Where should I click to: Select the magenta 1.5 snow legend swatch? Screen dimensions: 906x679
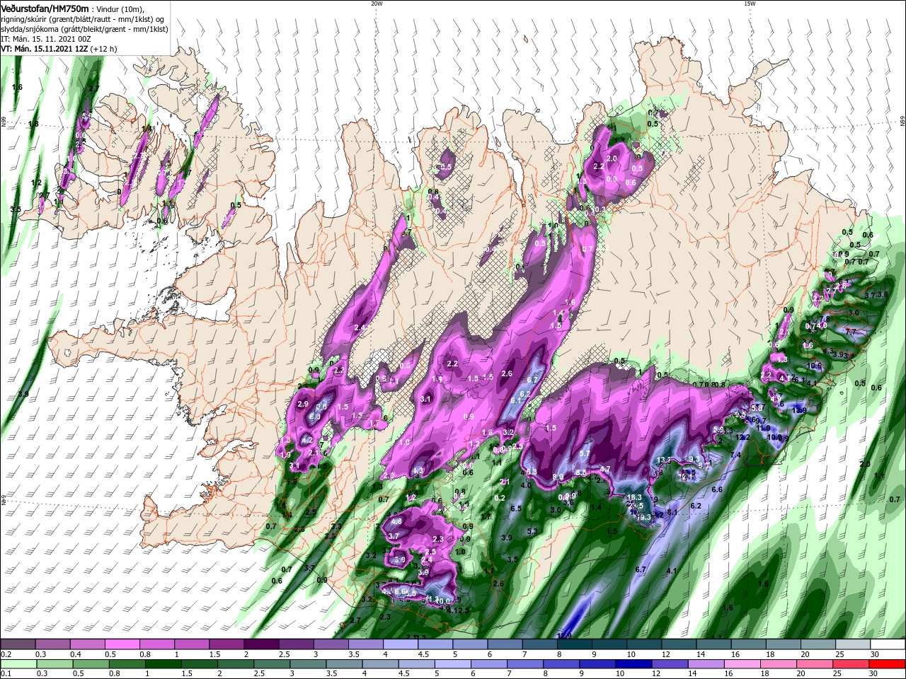tap(226, 645)
